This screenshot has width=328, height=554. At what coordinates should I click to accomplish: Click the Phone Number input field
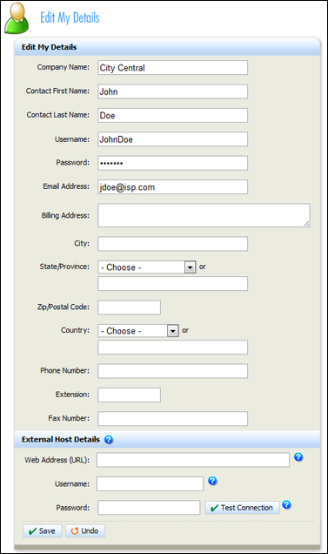[172, 371]
